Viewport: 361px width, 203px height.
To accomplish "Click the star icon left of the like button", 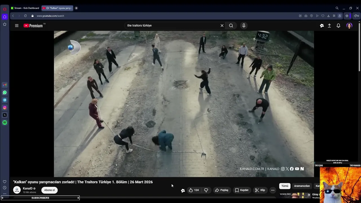I will click(x=183, y=191).
